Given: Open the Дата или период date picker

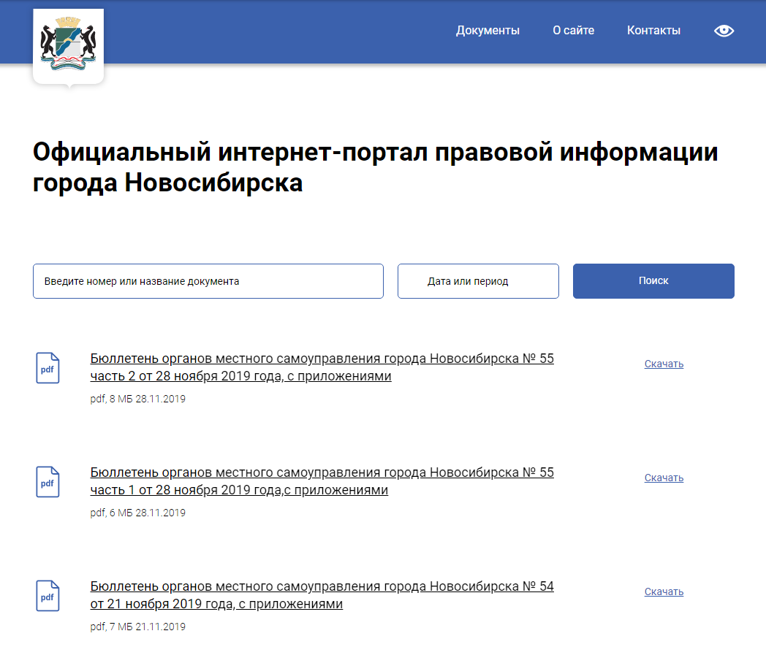Looking at the screenshot, I should 478,281.
